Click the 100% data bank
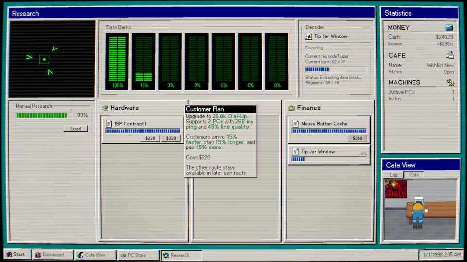467x262 pixels. click(117, 62)
